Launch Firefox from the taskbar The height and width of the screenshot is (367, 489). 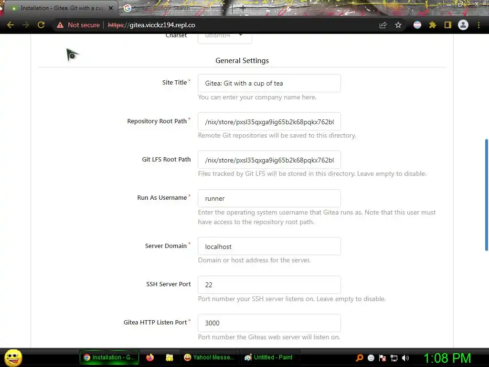pyautogui.click(x=150, y=357)
